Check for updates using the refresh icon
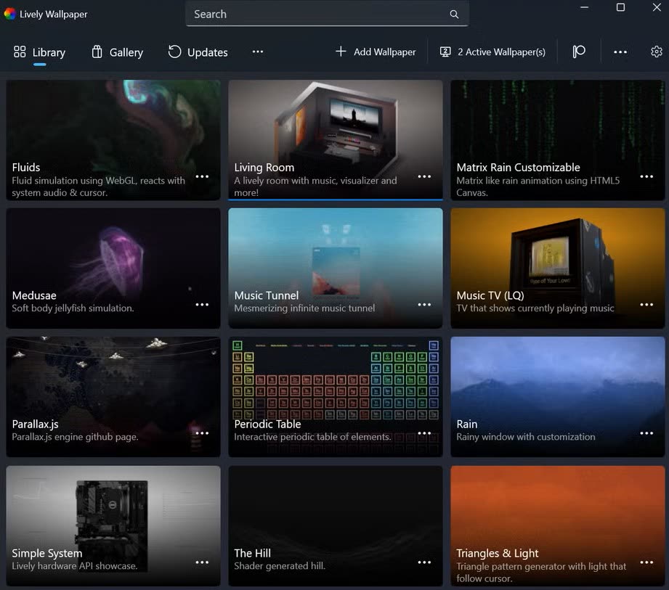Viewport: 669px width, 590px height. coord(174,52)
